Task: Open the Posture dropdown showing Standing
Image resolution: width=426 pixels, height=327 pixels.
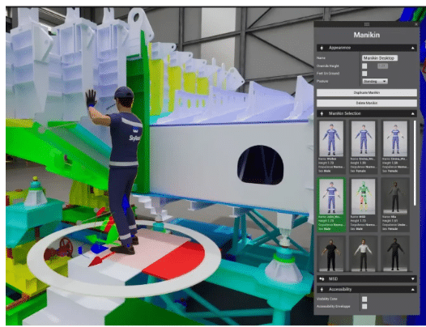Action: point(375,81)
